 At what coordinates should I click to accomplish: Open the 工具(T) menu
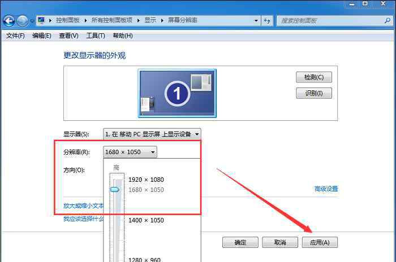click(x=96, y=36)
